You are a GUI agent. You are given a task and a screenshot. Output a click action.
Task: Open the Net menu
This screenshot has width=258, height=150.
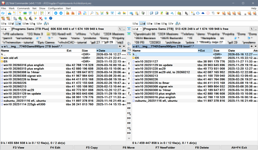[x=35, y=9]
